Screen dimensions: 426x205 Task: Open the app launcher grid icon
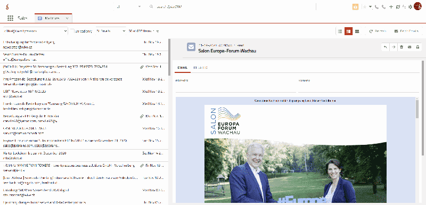pos(10,18)
